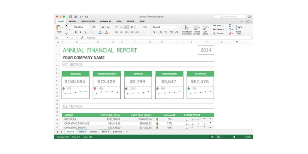This screenshot has width=308, height=154.
Task: Toggle center text horizontally
Action: (121, 32)
